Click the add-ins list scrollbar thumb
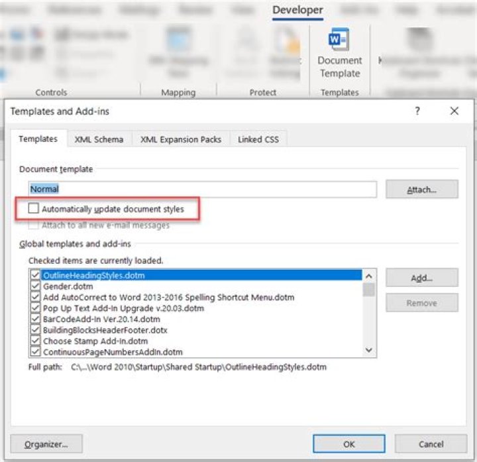The image size is (477, 462). click(x=369, y=290)
